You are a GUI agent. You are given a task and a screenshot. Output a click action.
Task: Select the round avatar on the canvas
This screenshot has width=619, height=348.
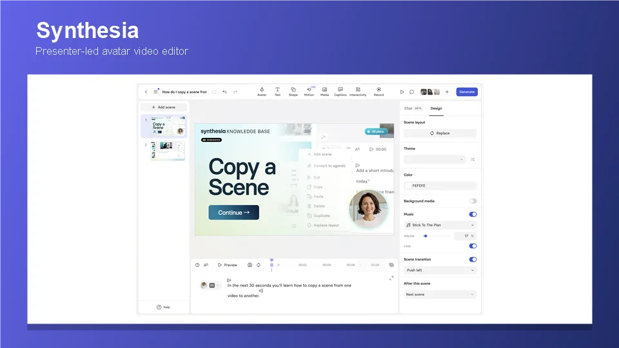coord(368,209)
